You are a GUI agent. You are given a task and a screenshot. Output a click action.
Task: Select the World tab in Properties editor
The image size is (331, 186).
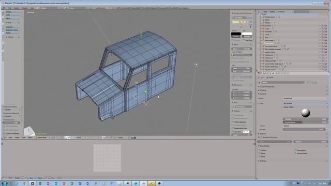tap(273, 73)
